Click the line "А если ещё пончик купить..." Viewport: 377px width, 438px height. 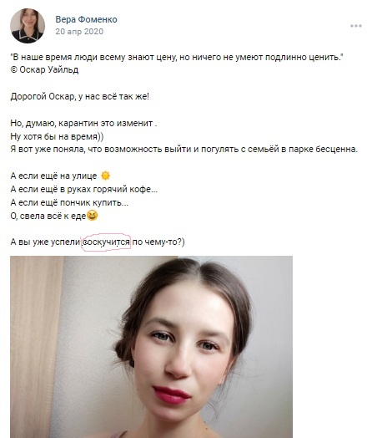click(69, 202)
